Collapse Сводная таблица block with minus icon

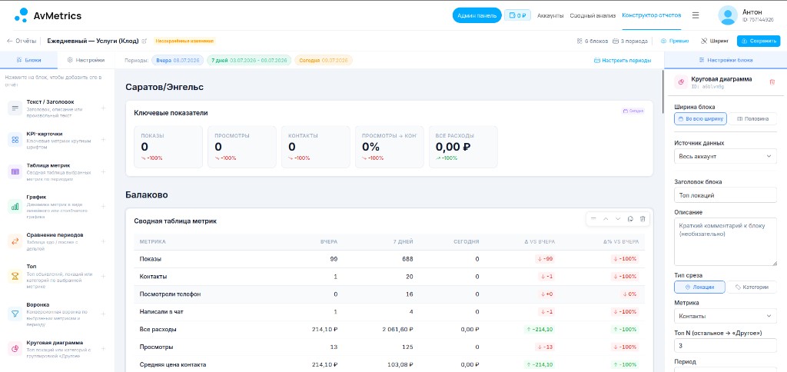coord(593,219)
